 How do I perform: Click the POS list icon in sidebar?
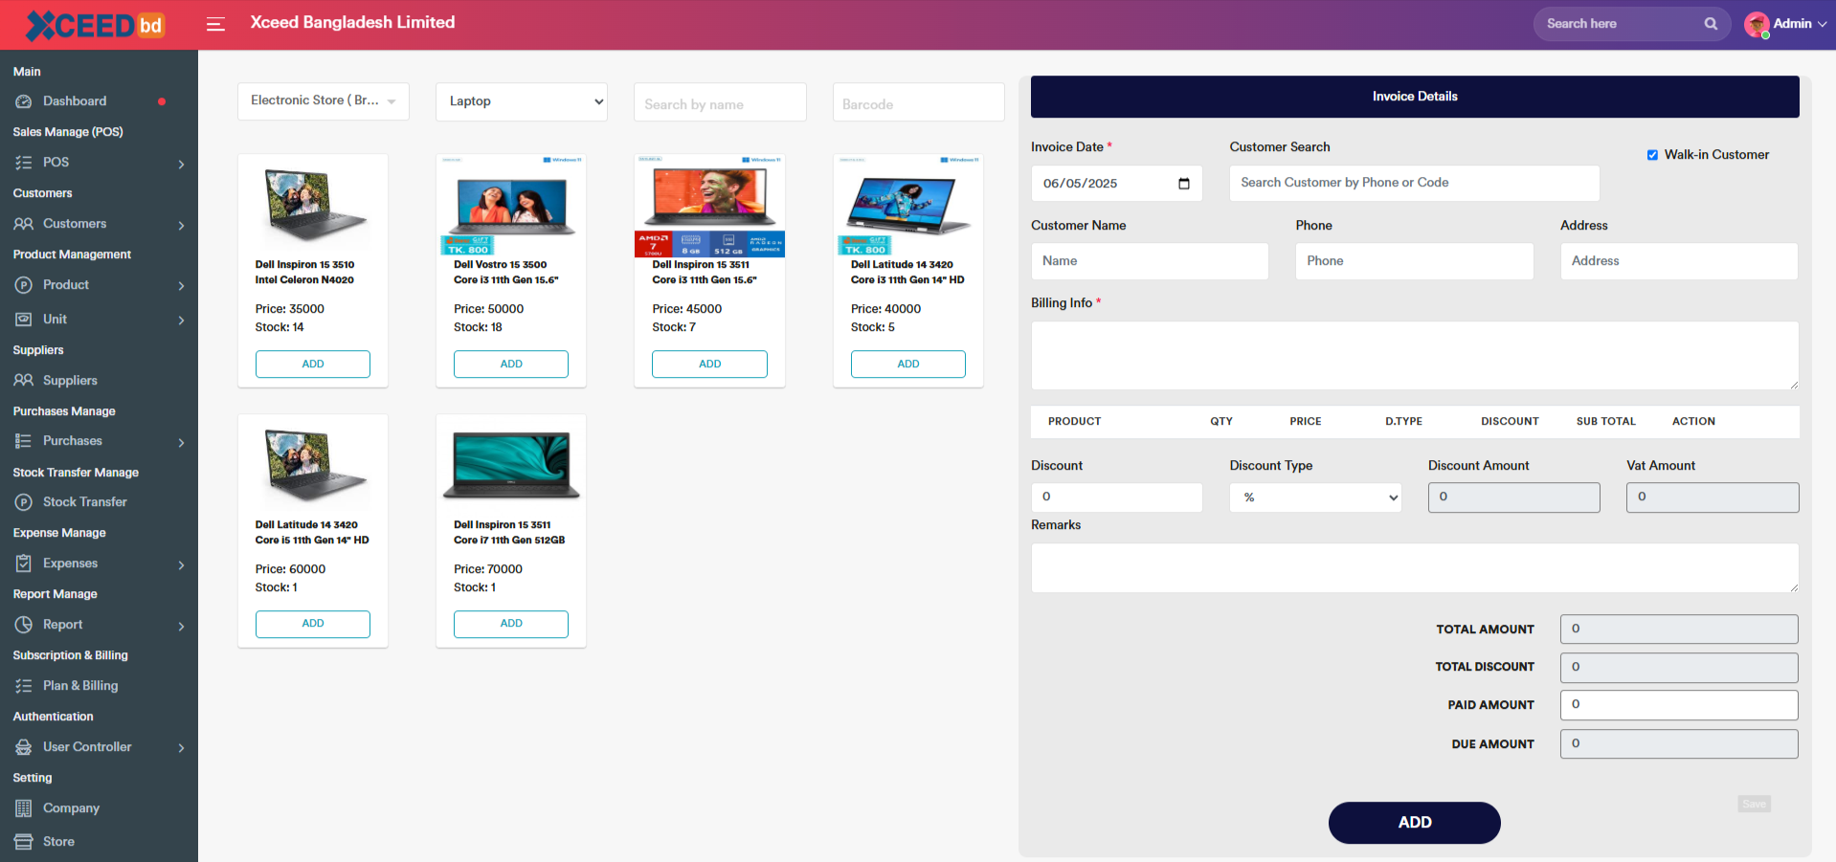pyautogui.click(x=24, y=163)
